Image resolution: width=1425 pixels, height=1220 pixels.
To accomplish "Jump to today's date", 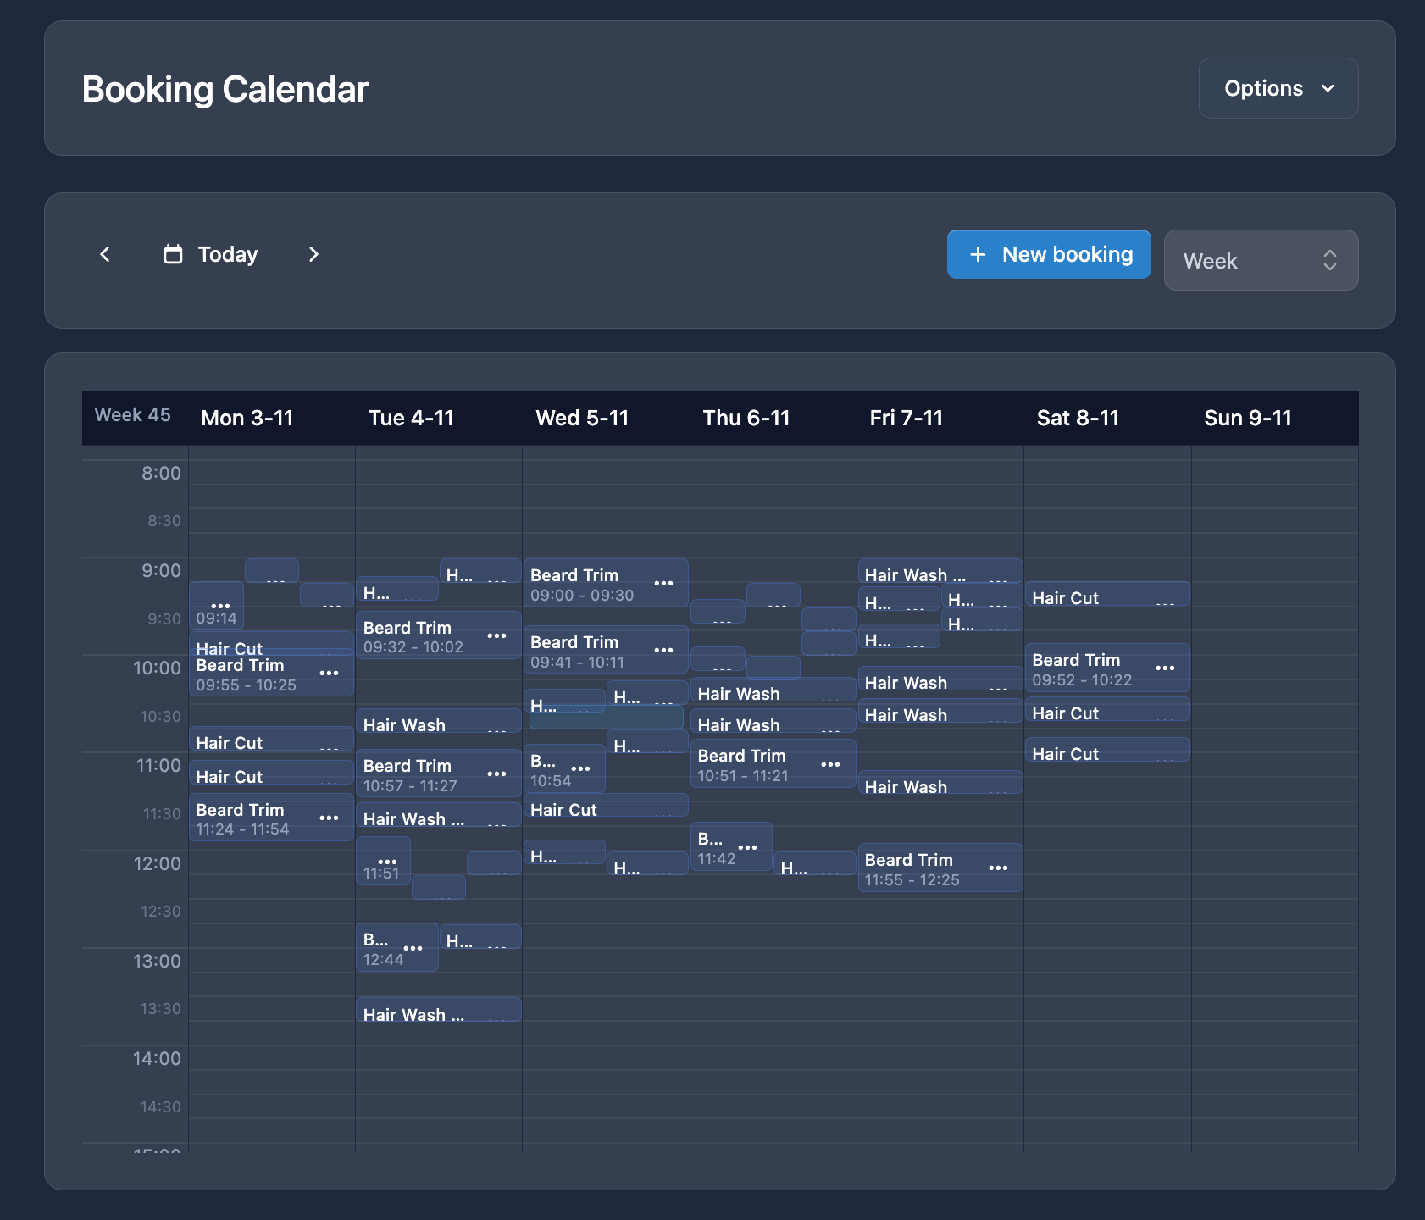I will click(x=227, y=254).
